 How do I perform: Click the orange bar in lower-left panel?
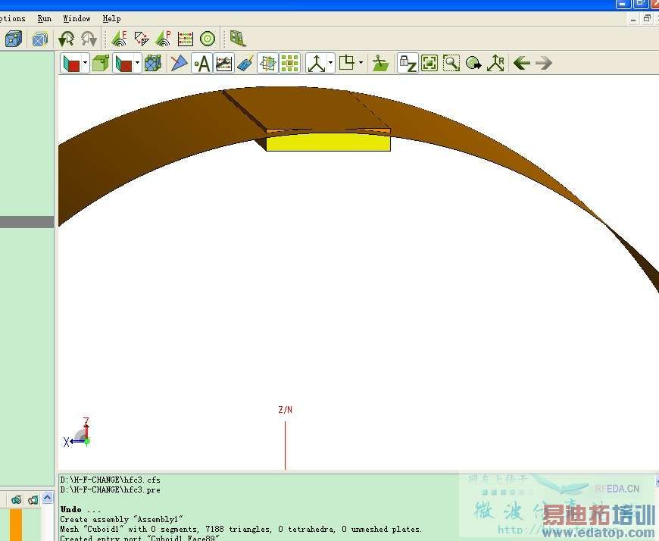(16, 525)
